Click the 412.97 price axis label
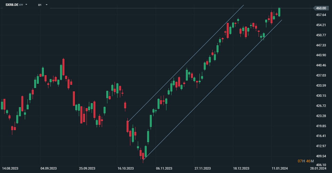This screenshot has height=173, width=332. [x=321, y=146]
